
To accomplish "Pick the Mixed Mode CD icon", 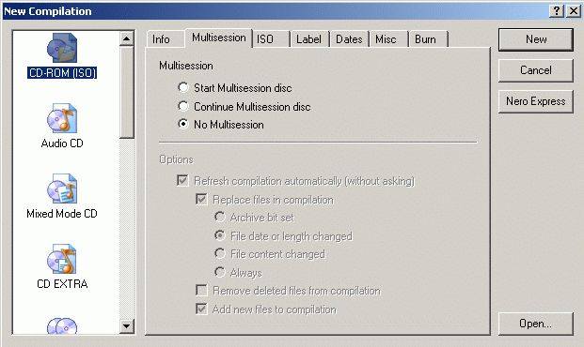I will (62, 189).
